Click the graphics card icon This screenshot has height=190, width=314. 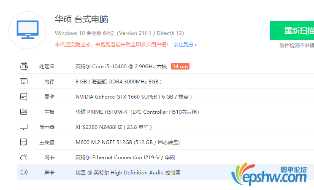24,96
